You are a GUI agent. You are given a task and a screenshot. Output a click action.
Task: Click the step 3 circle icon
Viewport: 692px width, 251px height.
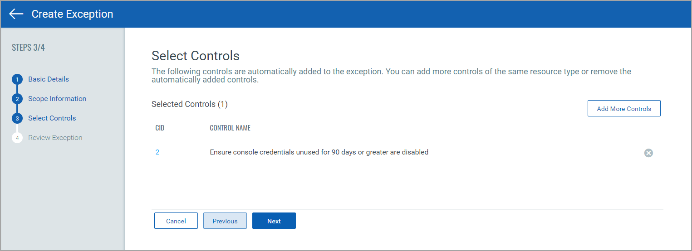point(17,118)
